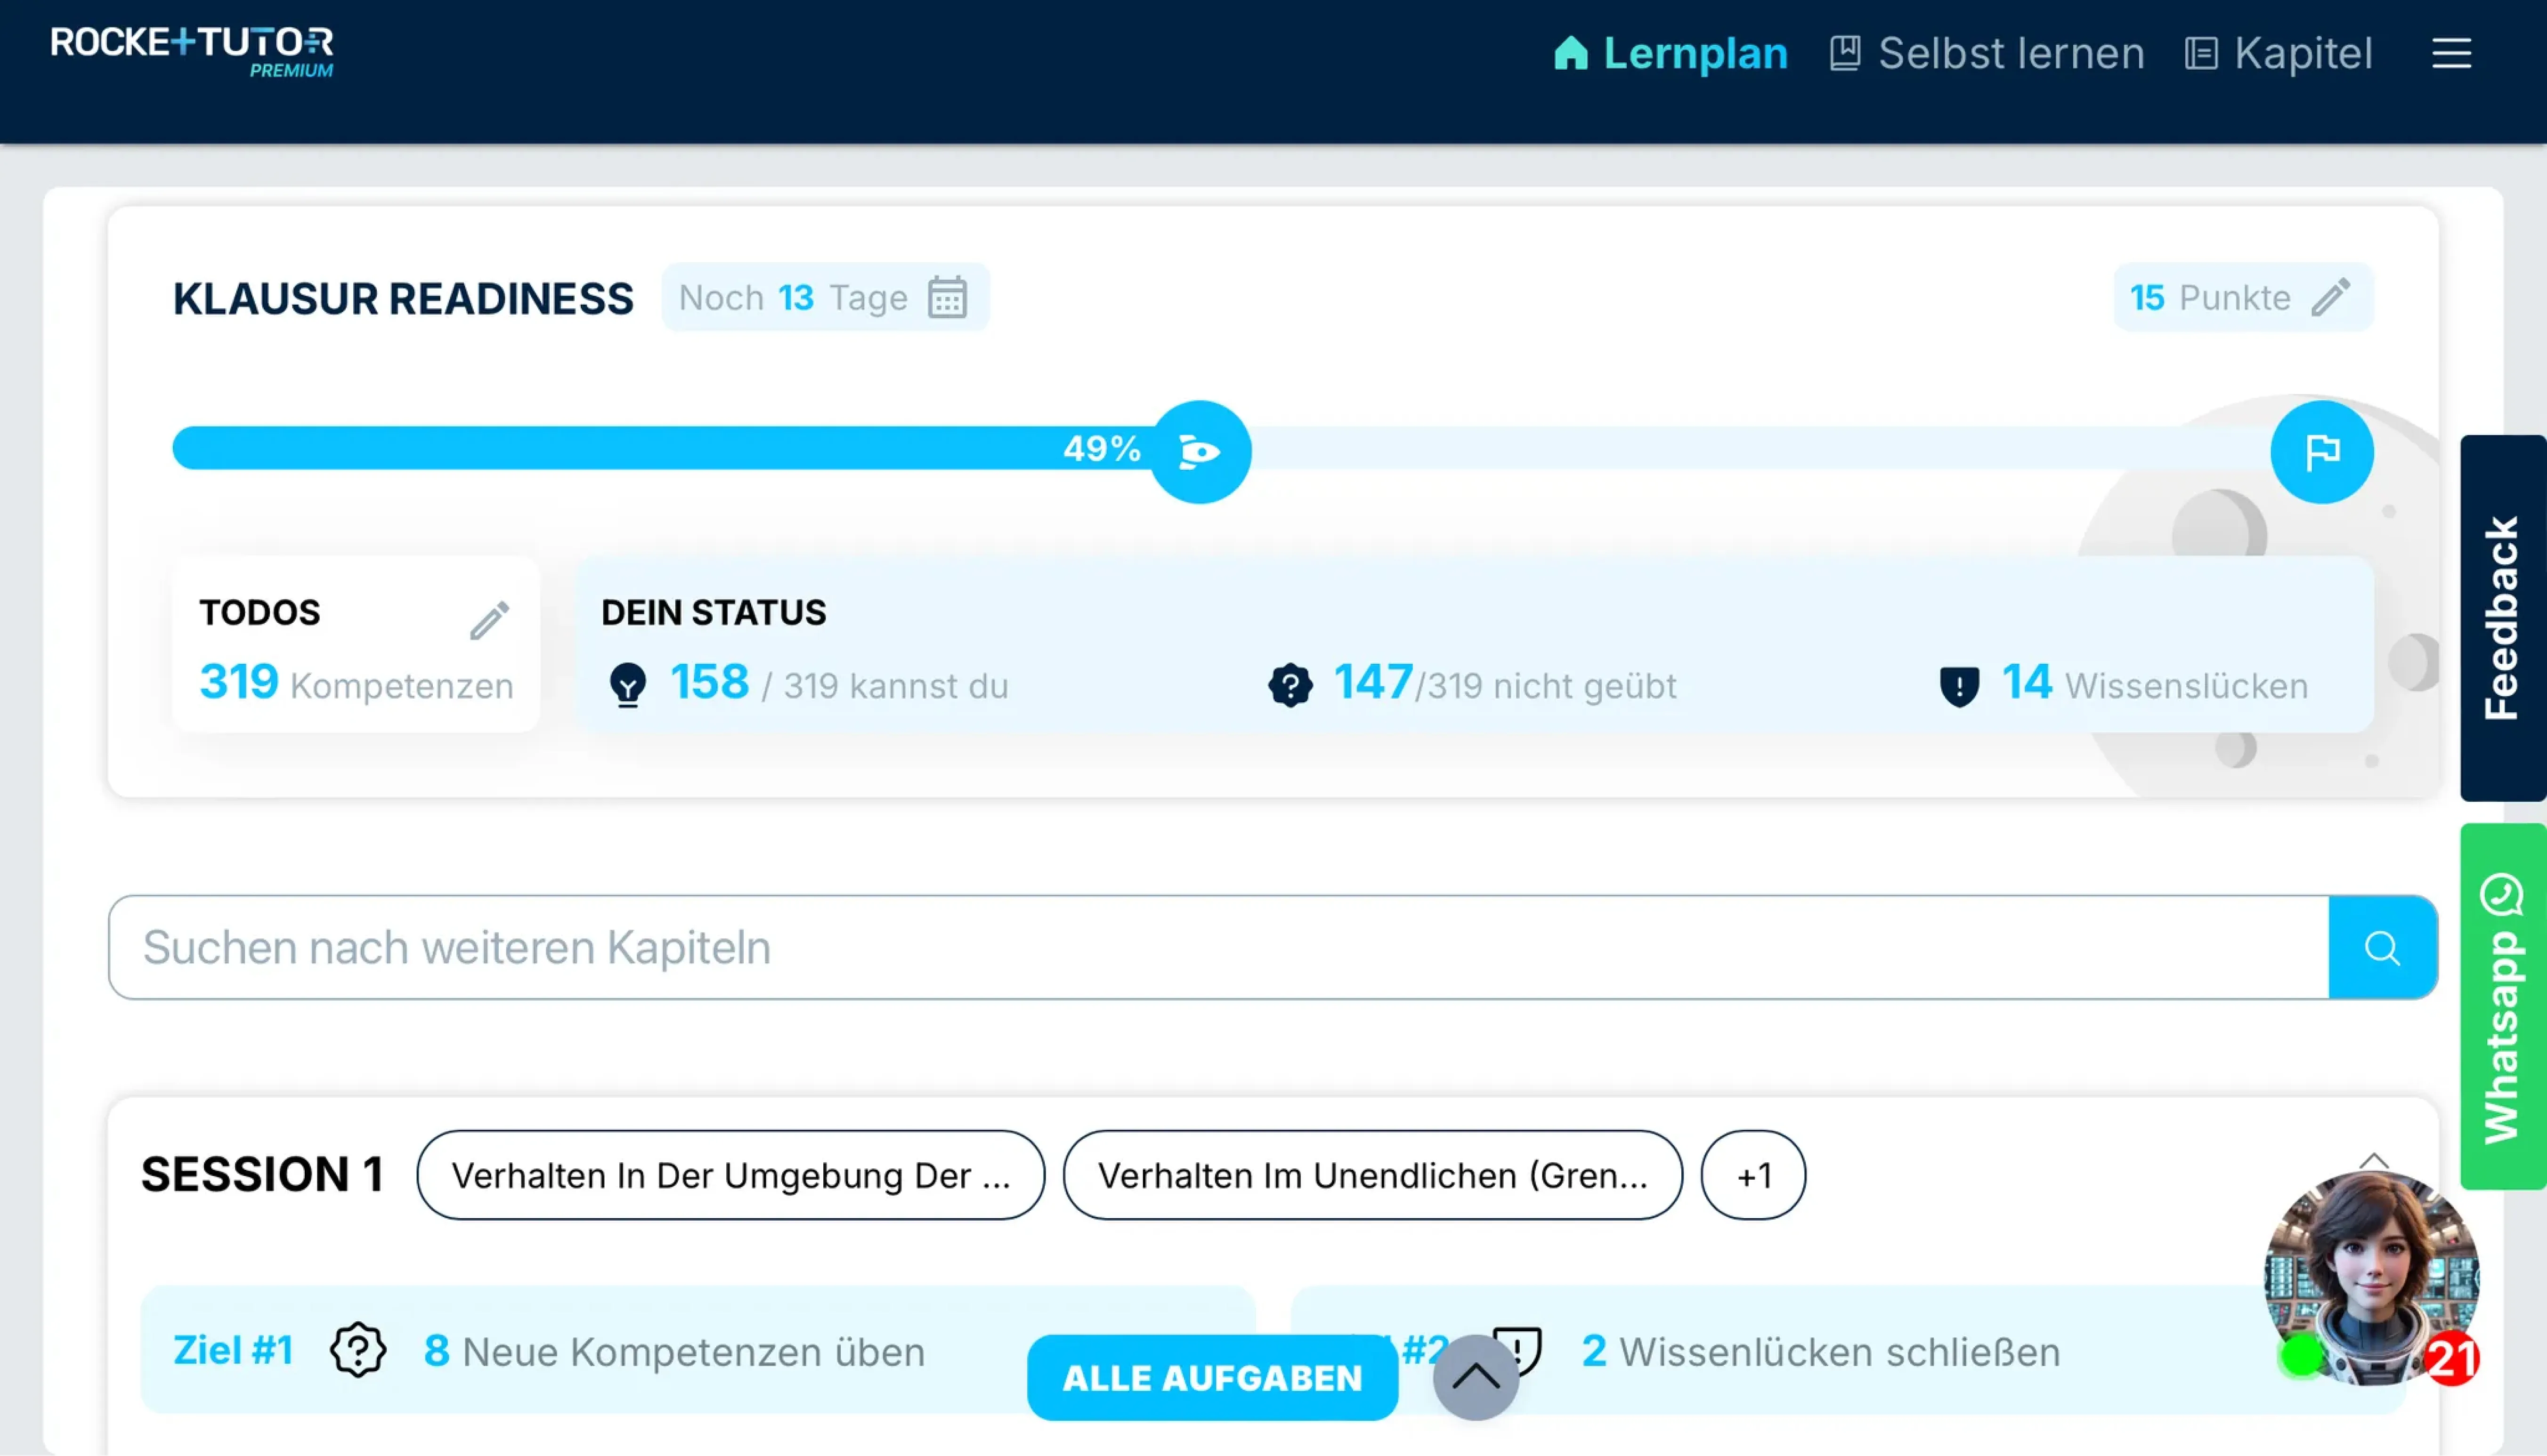The width and height of the screenshot is (2547, 1456).
Task: Click the round scroll-up arrow button
Action: pyautogui.click(x=1476, y=1377)
